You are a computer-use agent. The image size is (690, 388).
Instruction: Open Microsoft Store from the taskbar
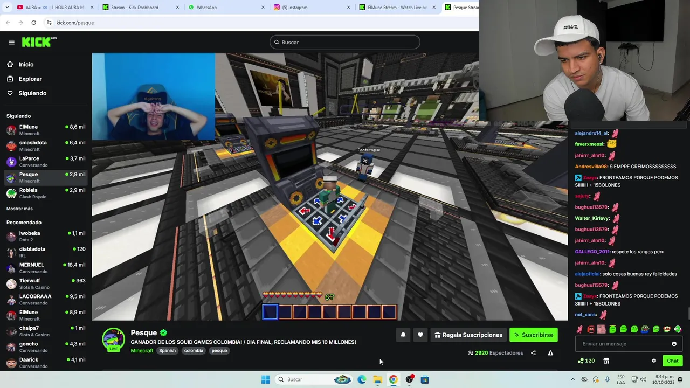[425, 379]
